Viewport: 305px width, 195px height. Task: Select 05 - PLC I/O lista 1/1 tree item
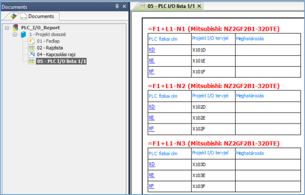click(61, 61)
